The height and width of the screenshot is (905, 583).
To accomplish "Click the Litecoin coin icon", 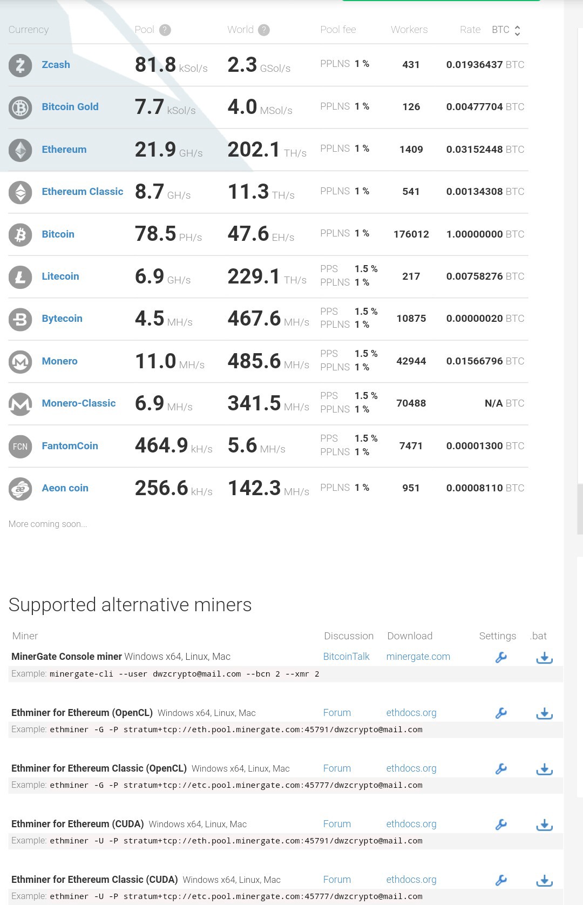I will tap(21, 276).
